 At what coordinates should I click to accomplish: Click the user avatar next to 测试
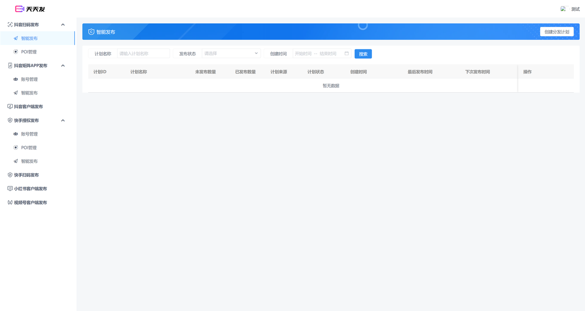[x=564, y=9]
